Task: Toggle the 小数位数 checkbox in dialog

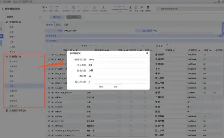Action: (76, 82)
